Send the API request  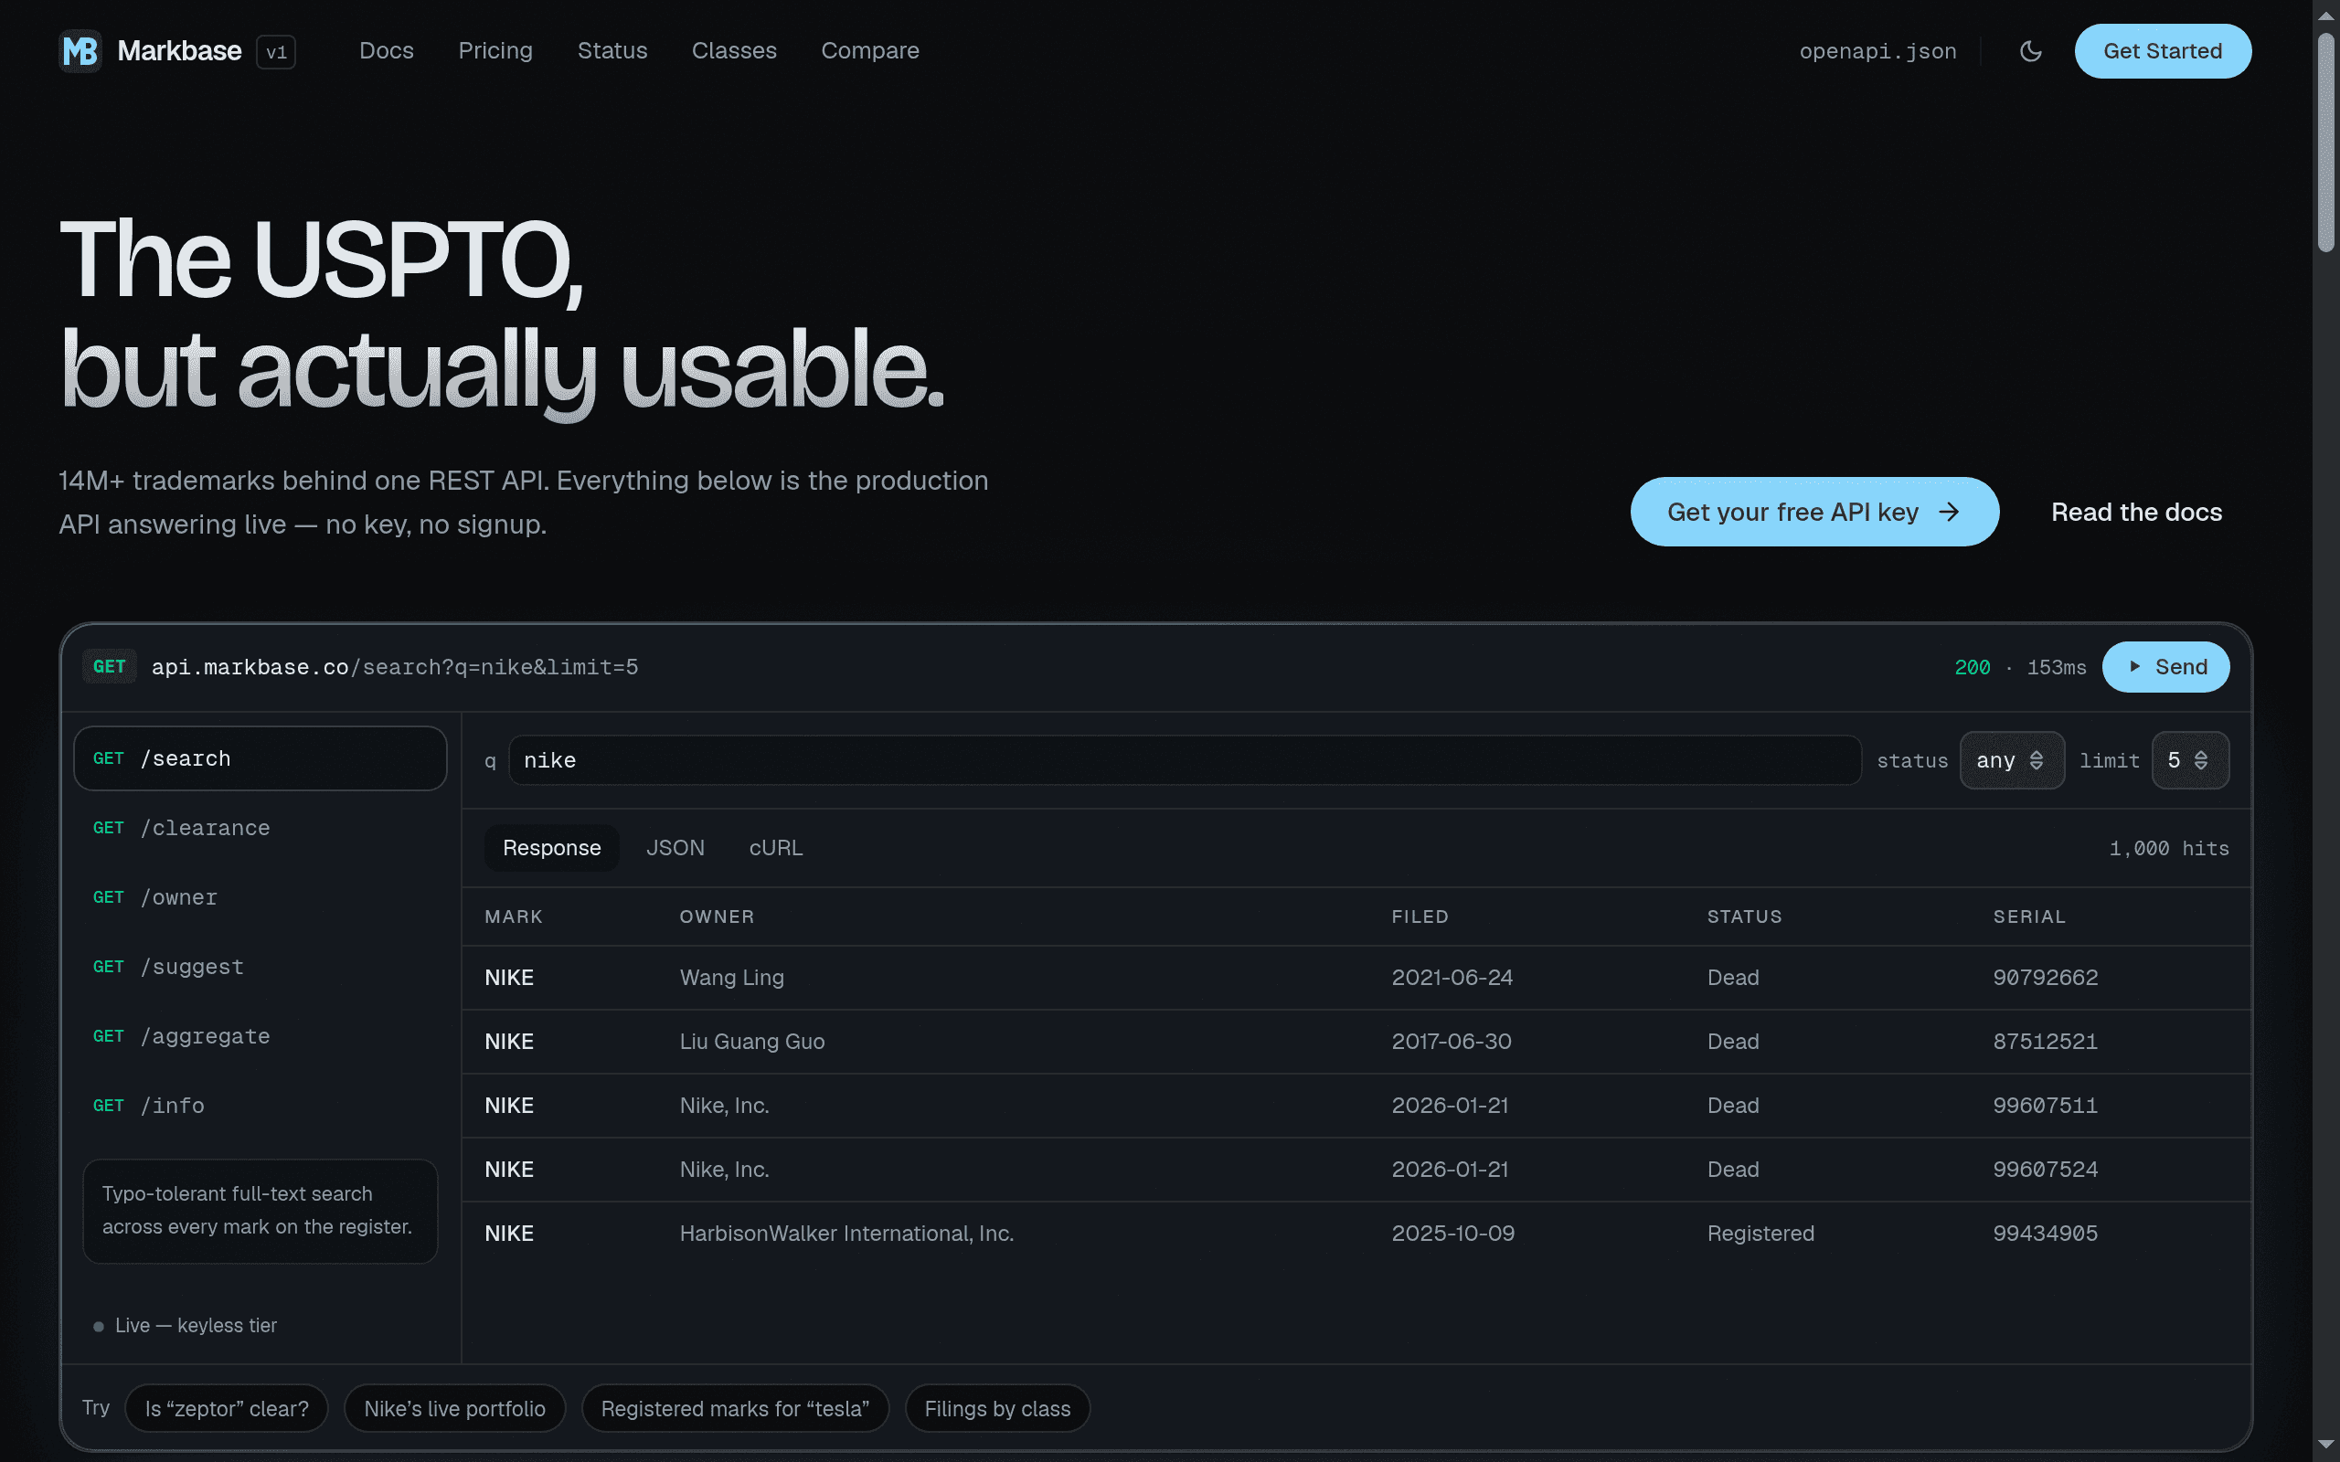pos(2166,667)
